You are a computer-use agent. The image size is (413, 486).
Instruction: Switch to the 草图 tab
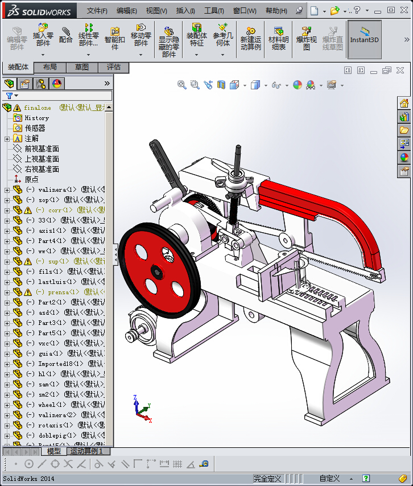(x=82, y=67)
